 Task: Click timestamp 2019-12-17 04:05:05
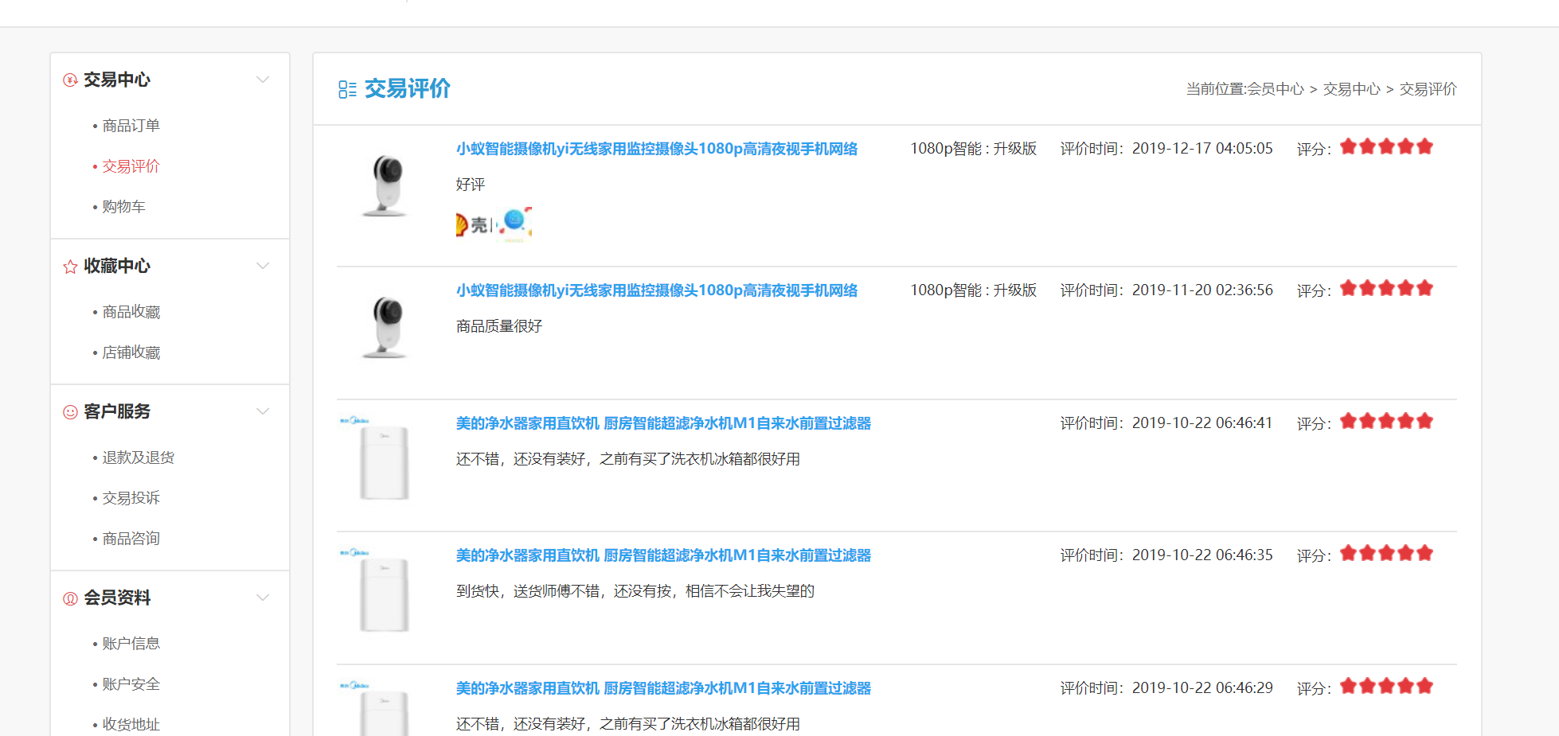(1202, 149)
